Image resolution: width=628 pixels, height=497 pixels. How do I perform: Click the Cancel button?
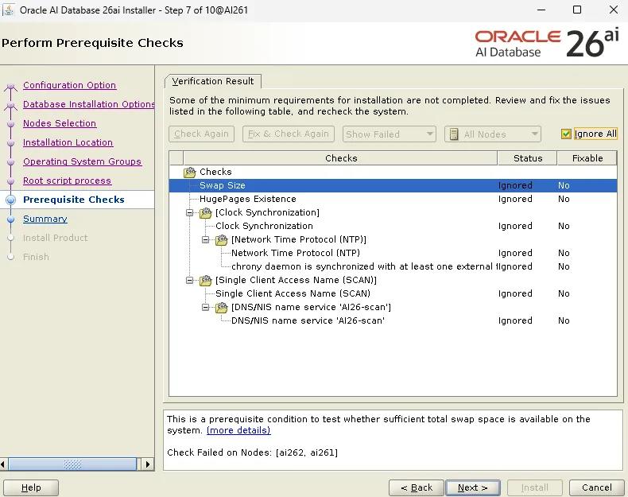596,487
